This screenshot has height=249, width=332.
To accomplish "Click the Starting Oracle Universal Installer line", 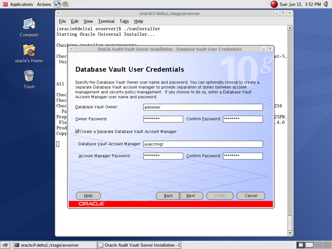I will click(105, 34).
